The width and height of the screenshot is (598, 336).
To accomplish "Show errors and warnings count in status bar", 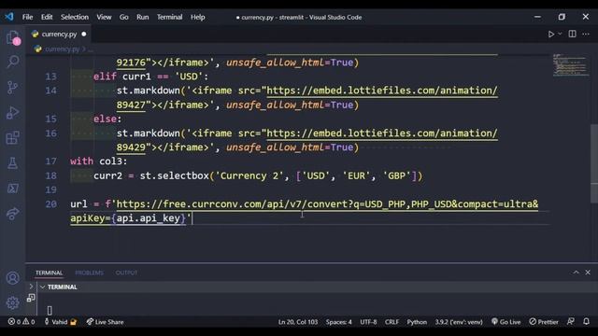I will 21,322.
